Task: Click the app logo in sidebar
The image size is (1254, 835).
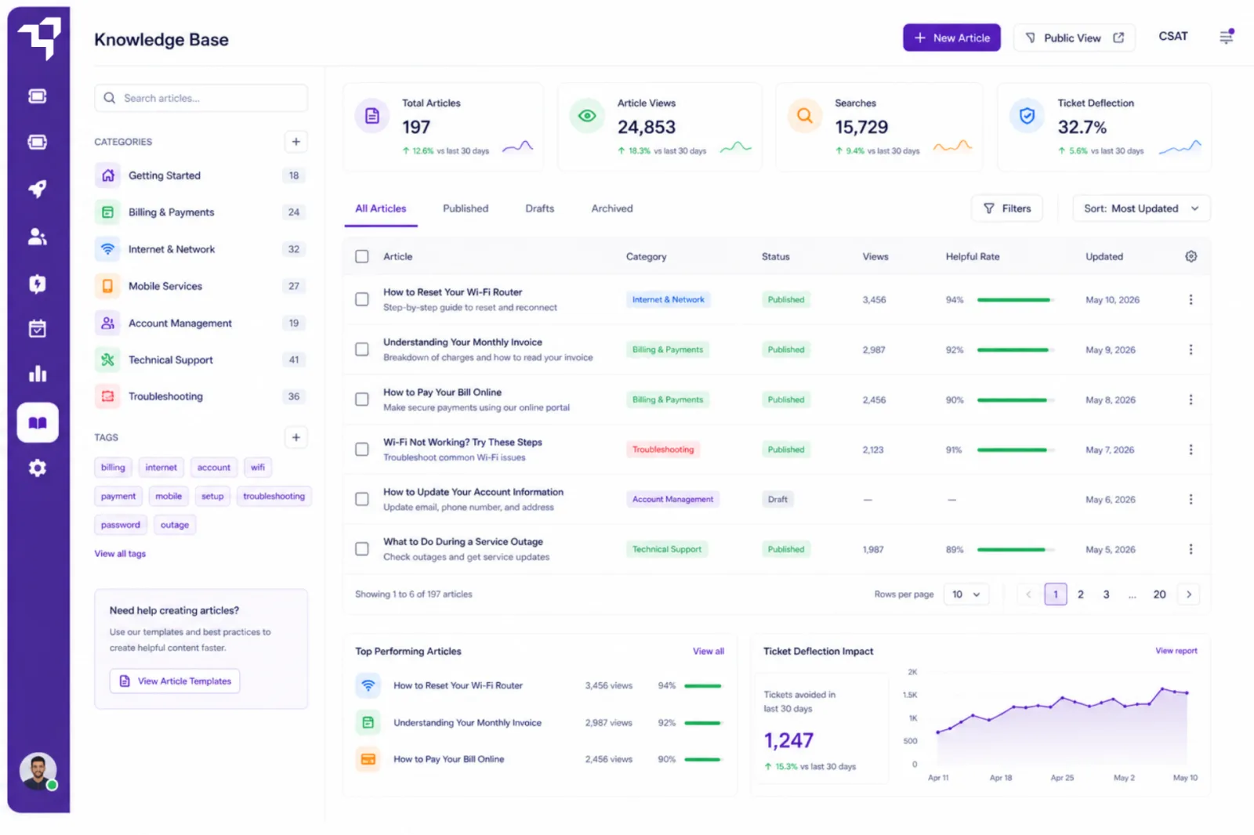Action: 39,38
